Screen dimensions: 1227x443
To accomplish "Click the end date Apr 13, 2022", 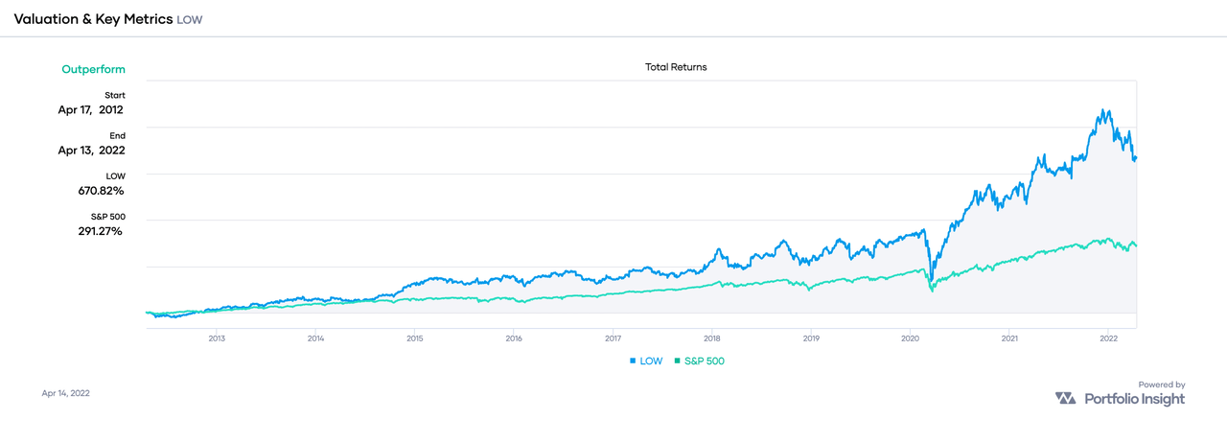I will click(x=91, y=151).
